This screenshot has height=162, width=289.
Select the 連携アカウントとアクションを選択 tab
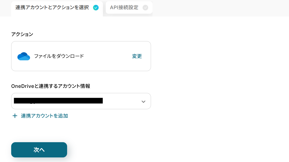52,8
